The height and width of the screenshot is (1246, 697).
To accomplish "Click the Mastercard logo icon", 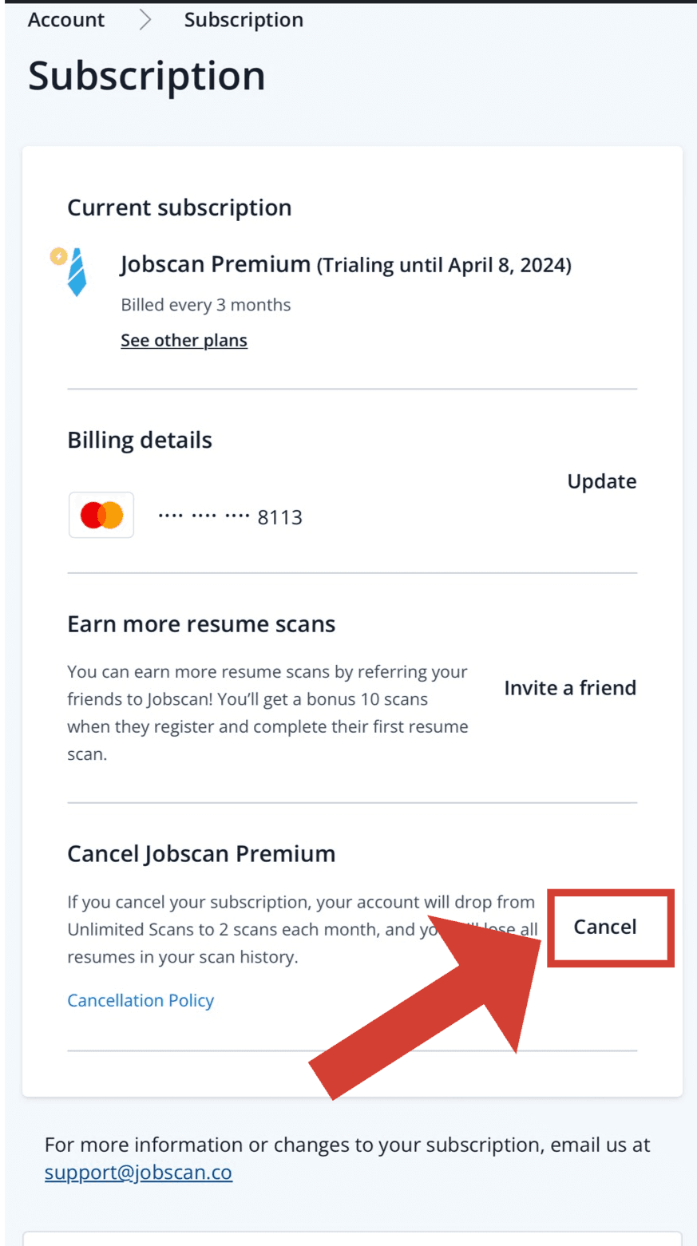I will click(101, 516).
